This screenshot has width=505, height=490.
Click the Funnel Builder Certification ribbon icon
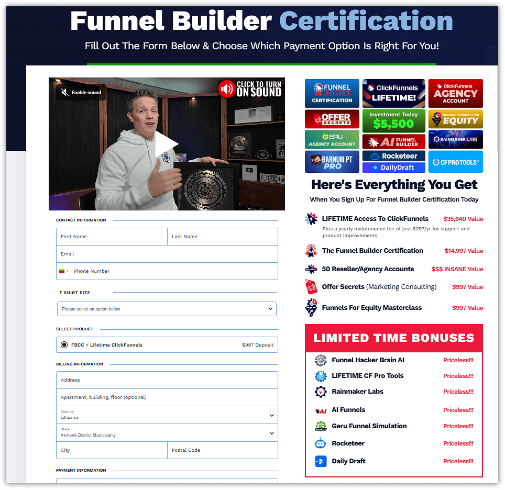click(311, 251)
